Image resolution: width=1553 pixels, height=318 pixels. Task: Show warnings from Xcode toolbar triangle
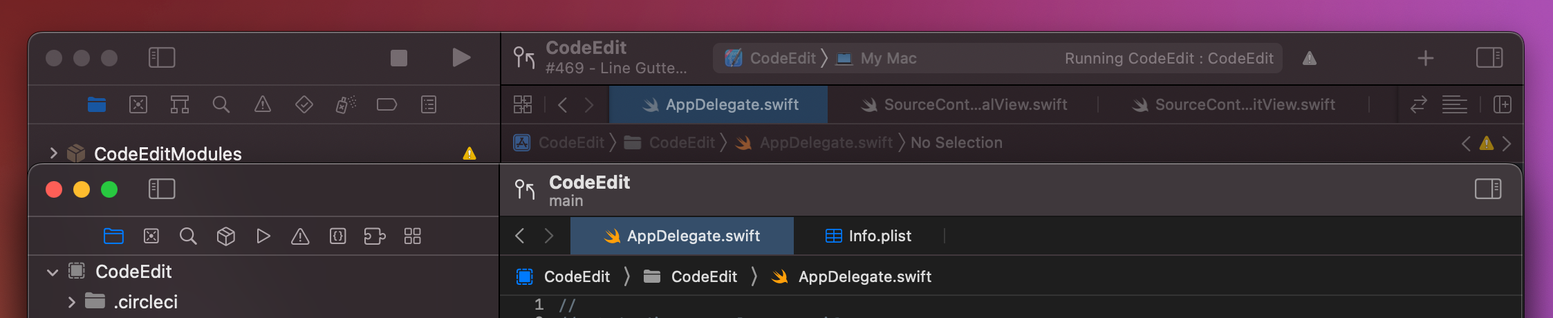(x=1310, y=58)
